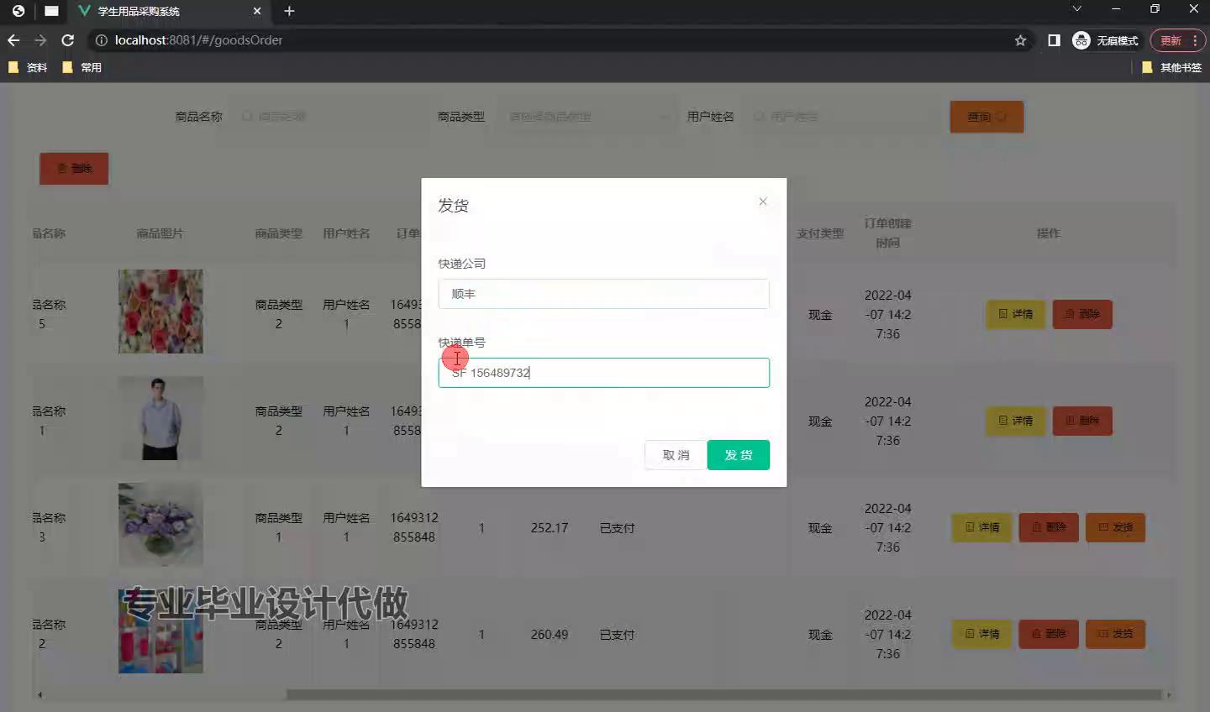Bookmark this page with star icon

(x=1020, y=40)
